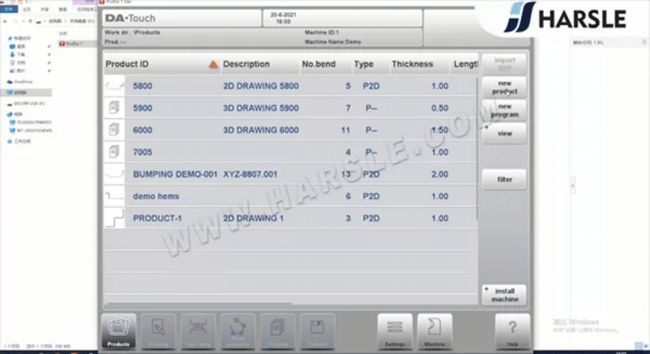Click description 2D DRAWING 1
This screenshot has width=650, height=354.
[253, 218]
